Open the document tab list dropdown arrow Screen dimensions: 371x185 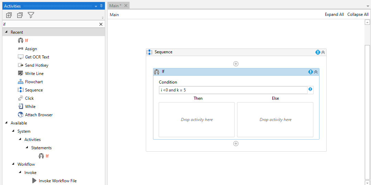[368, 6]
